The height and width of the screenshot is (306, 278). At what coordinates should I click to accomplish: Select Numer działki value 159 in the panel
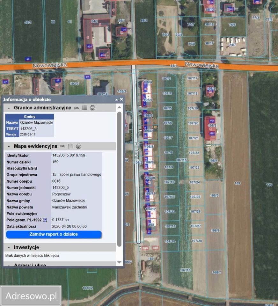tap(55, 162)
